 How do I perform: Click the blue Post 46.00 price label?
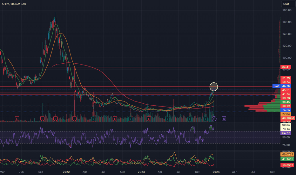(282, 86)
